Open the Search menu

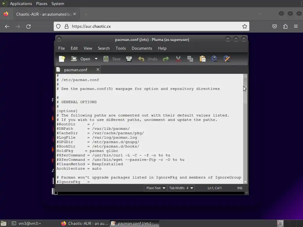click(104, 48)
